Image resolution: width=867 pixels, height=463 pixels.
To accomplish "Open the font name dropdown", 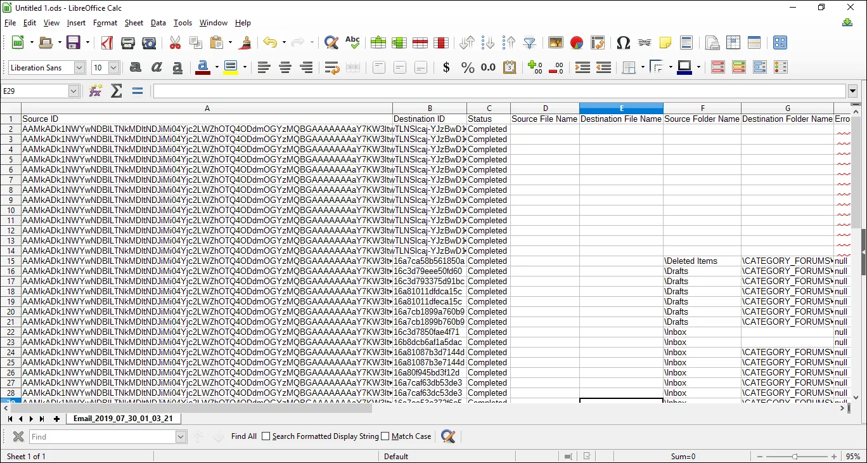I will pyautogui.click(x=79, y=67).
